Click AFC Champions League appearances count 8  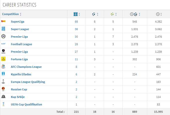[76, 67]
